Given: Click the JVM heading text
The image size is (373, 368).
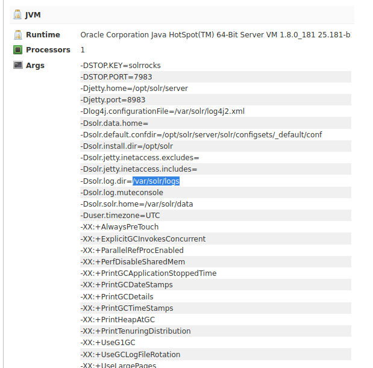Looking at the screenshot, I should pyautogui.click(x=33, y=14).
